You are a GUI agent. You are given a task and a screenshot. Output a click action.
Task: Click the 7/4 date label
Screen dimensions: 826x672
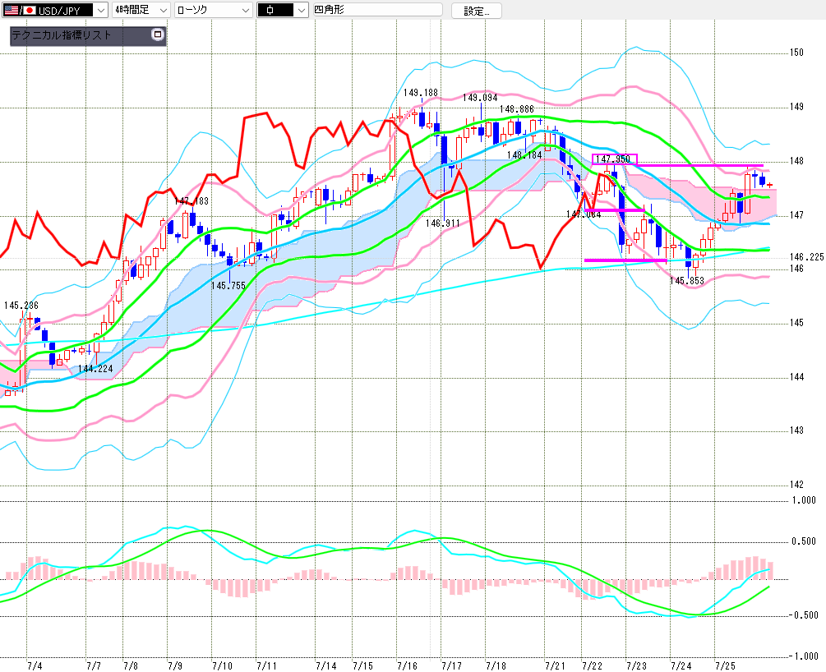tap(35, 666)
